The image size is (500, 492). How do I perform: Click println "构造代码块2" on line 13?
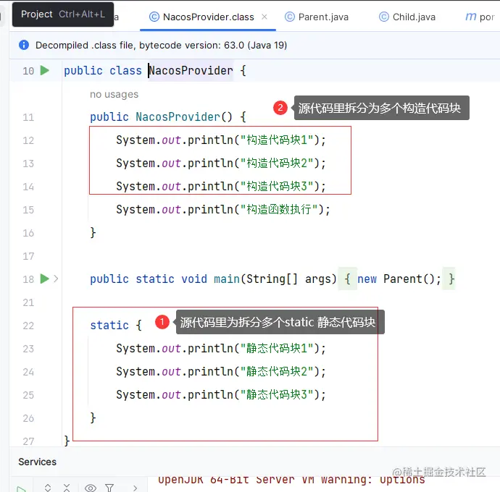click(x=221, y=164)
